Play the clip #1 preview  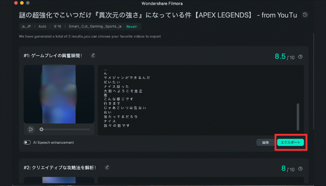[x=31, y=129]
